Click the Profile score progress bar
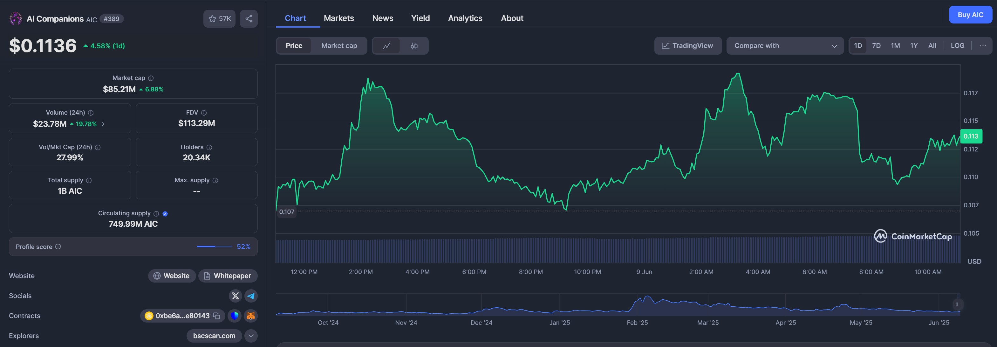 point(215,247)
